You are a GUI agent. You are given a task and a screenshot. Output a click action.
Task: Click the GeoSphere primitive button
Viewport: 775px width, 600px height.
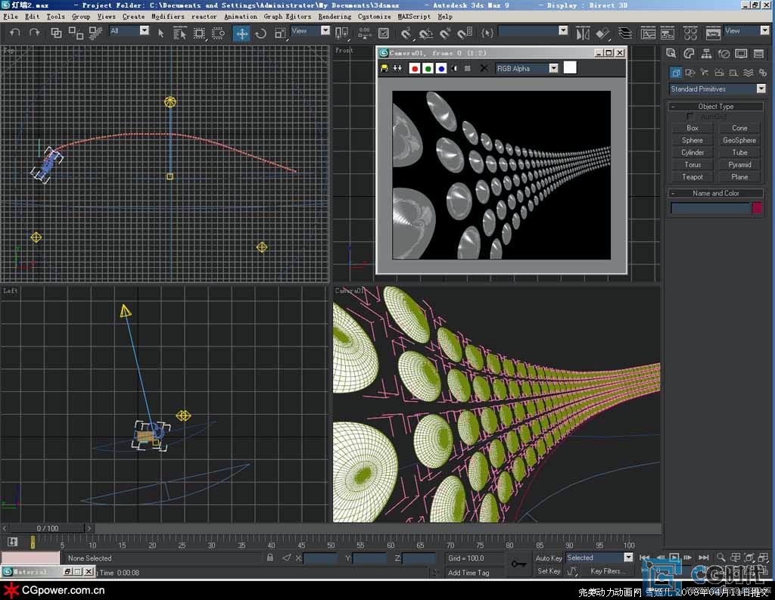[x=739, y=141]
